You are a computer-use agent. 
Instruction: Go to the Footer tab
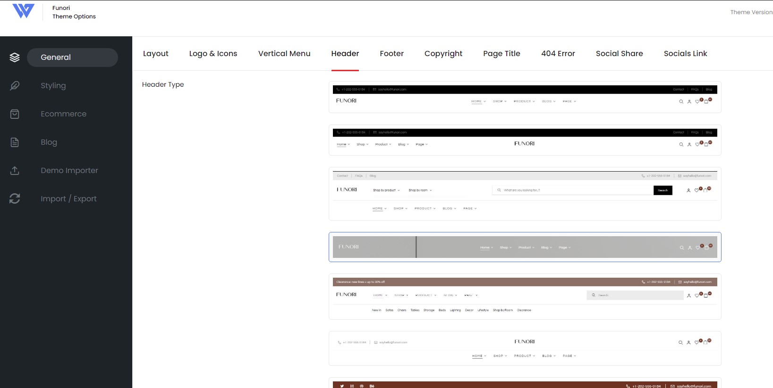pos(392,54)
